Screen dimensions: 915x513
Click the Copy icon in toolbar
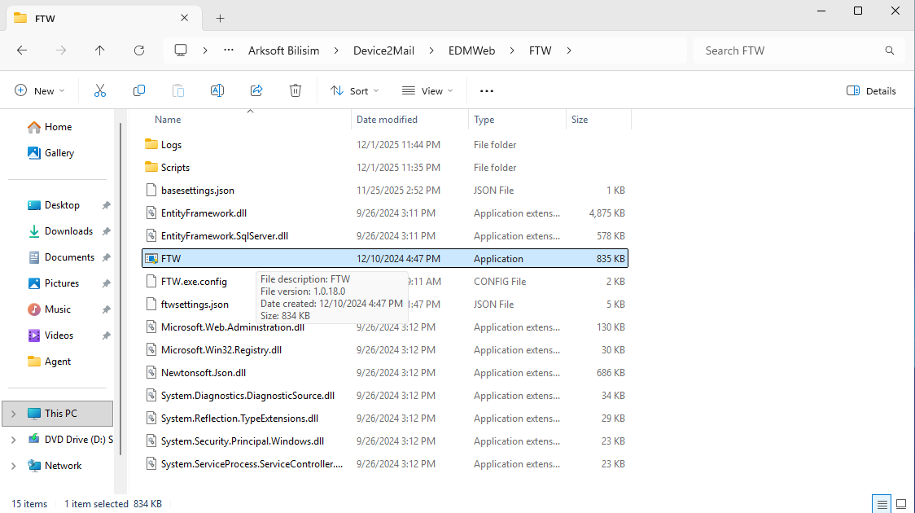(x=139, y=90)
